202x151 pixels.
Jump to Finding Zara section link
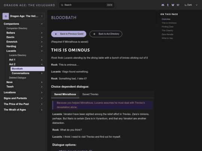point(168,27)
